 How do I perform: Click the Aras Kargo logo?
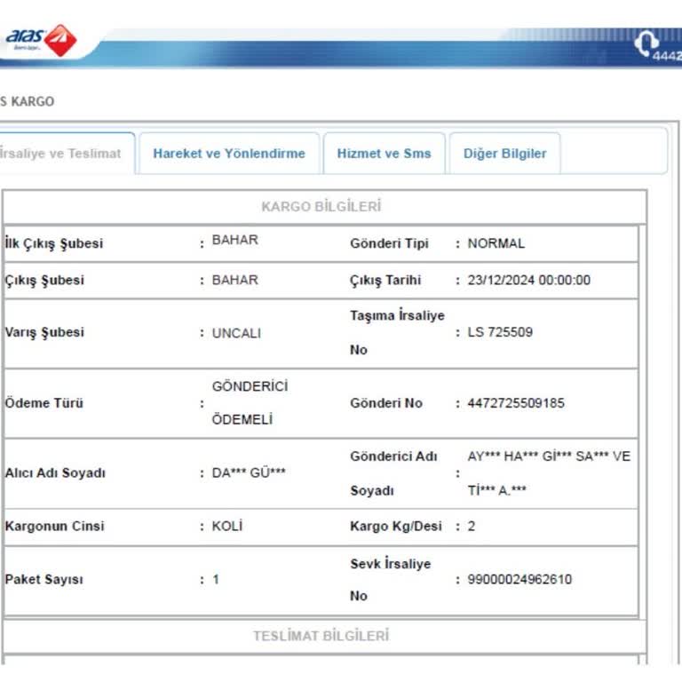point(42,40)
